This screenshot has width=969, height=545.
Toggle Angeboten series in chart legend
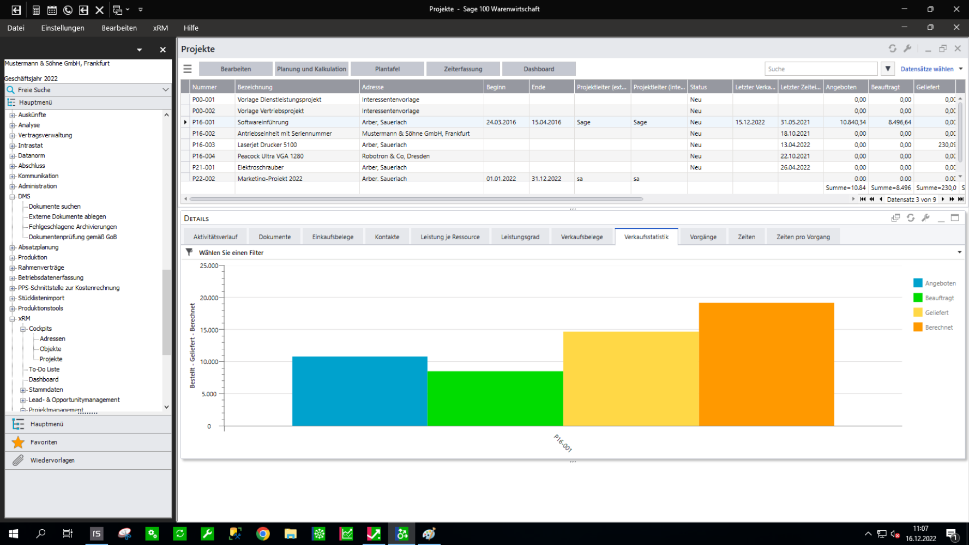[918, 283]
